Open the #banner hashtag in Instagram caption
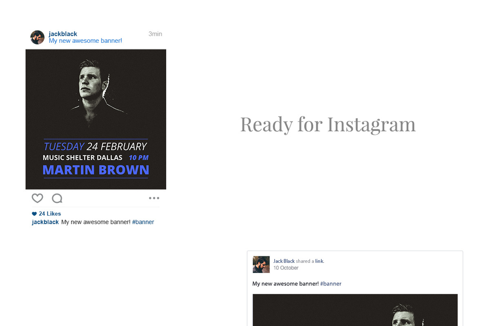This screenshot has width=490, height=326. [x=143, y=222]
